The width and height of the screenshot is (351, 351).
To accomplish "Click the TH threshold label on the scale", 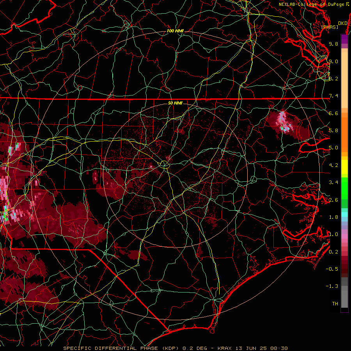I will pos(335,304).
